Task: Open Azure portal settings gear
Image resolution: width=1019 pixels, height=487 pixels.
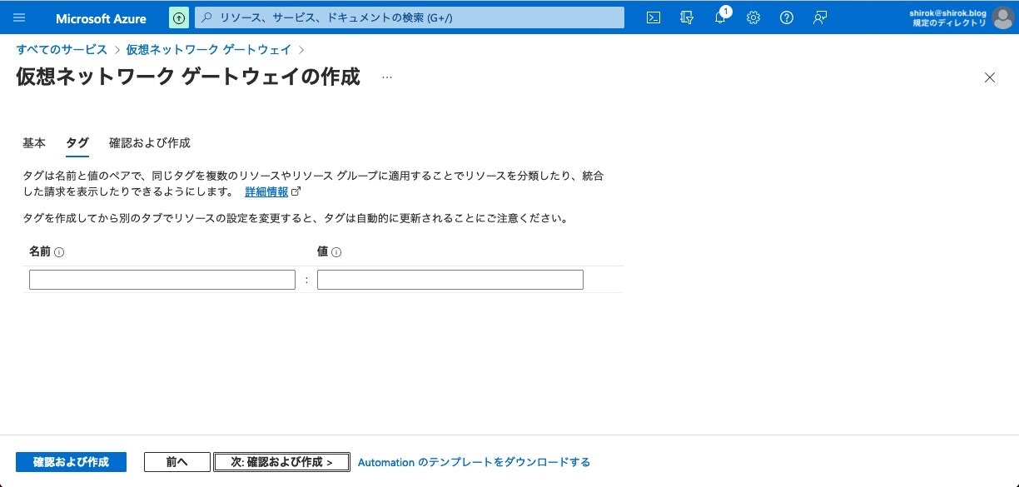Action: coord(753,17)
